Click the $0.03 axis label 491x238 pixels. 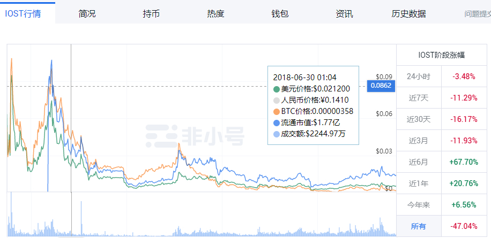coord(384,151)
